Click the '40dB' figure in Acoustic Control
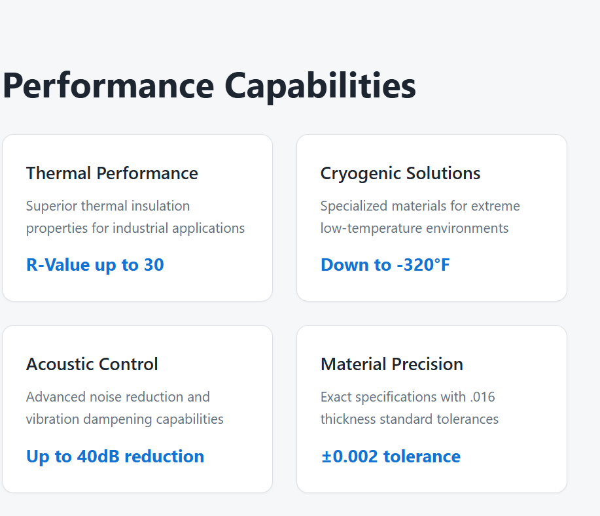Image resolution: width=600 pixels, height=516 pixels. (x=98, y=456)
